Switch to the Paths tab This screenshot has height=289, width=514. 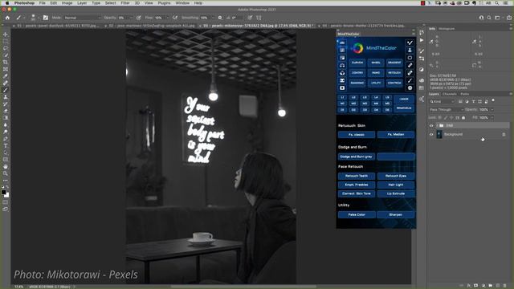pyautogui.click(x=464, y=94)
